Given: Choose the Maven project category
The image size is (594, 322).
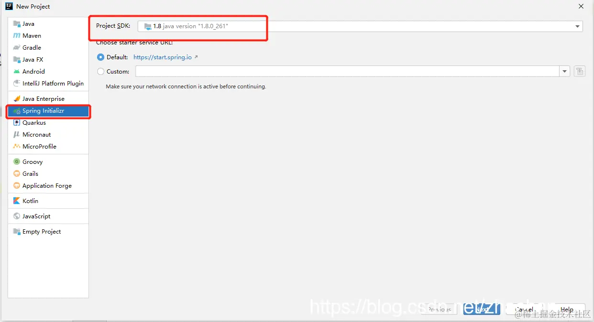Looking at the screenshot, I should point(48,36).
